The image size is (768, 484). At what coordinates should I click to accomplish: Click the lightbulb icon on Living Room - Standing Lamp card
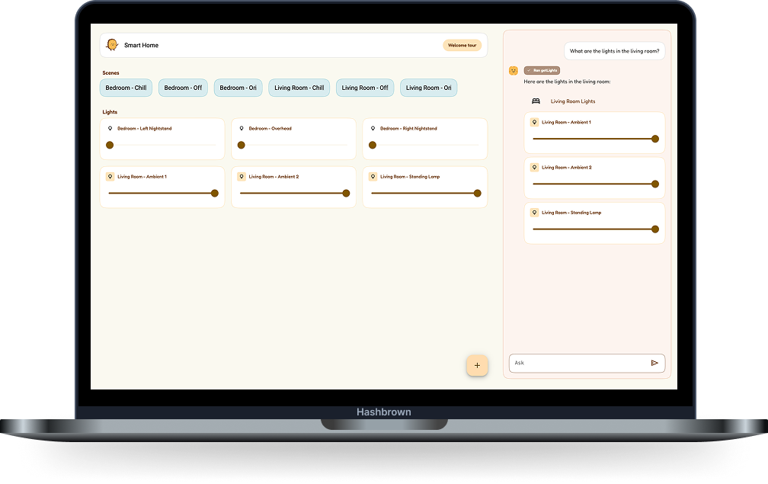point(373,176)
